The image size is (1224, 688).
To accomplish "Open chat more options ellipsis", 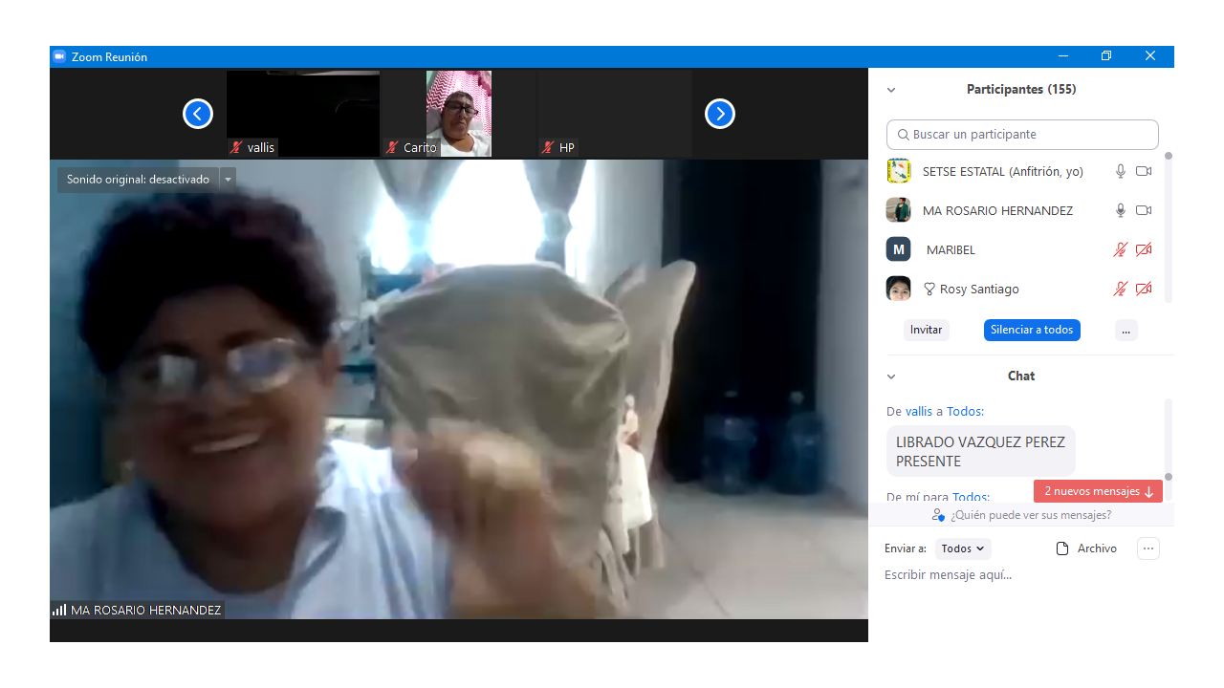I will coord(1148,548).
